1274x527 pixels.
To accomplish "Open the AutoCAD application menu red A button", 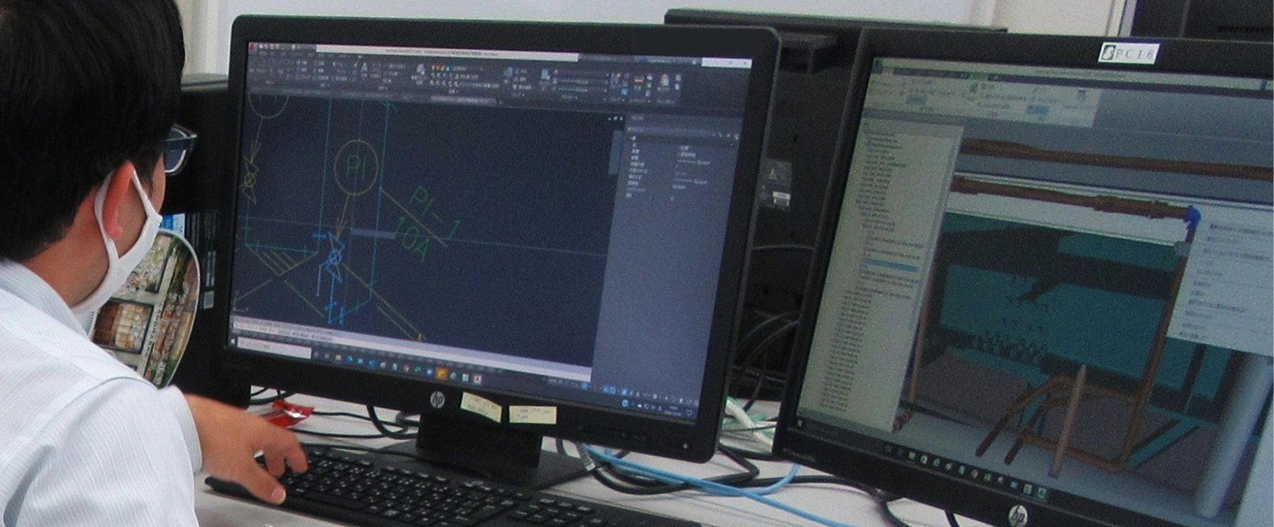I will pyautogui.click(x=253, y=47).
